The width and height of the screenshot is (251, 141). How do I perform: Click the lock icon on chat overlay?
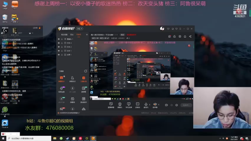coord(40,28)
